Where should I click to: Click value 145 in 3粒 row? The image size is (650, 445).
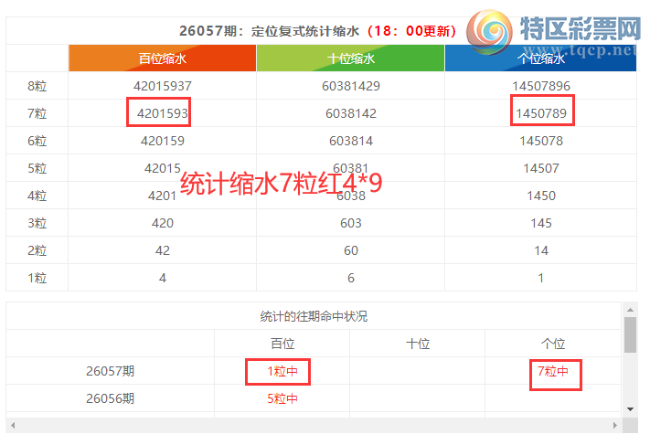(541, 223)
